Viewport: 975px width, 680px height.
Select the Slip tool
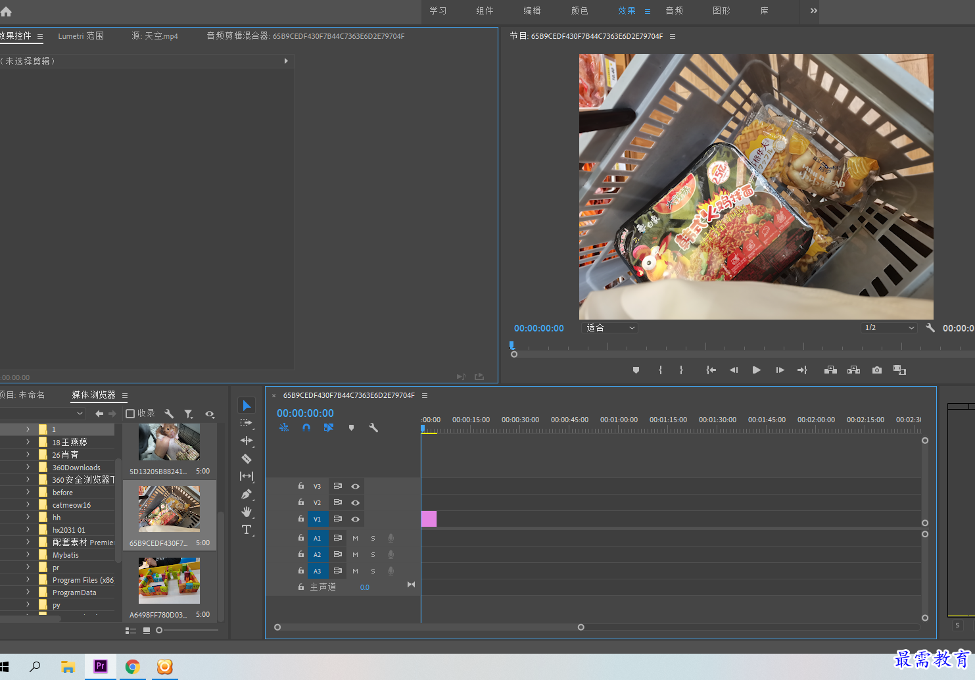[x=247, y=476]
